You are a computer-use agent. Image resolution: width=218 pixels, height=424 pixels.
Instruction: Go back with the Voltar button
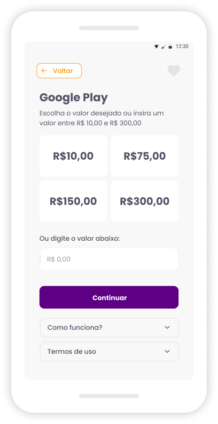pos(59,71)
